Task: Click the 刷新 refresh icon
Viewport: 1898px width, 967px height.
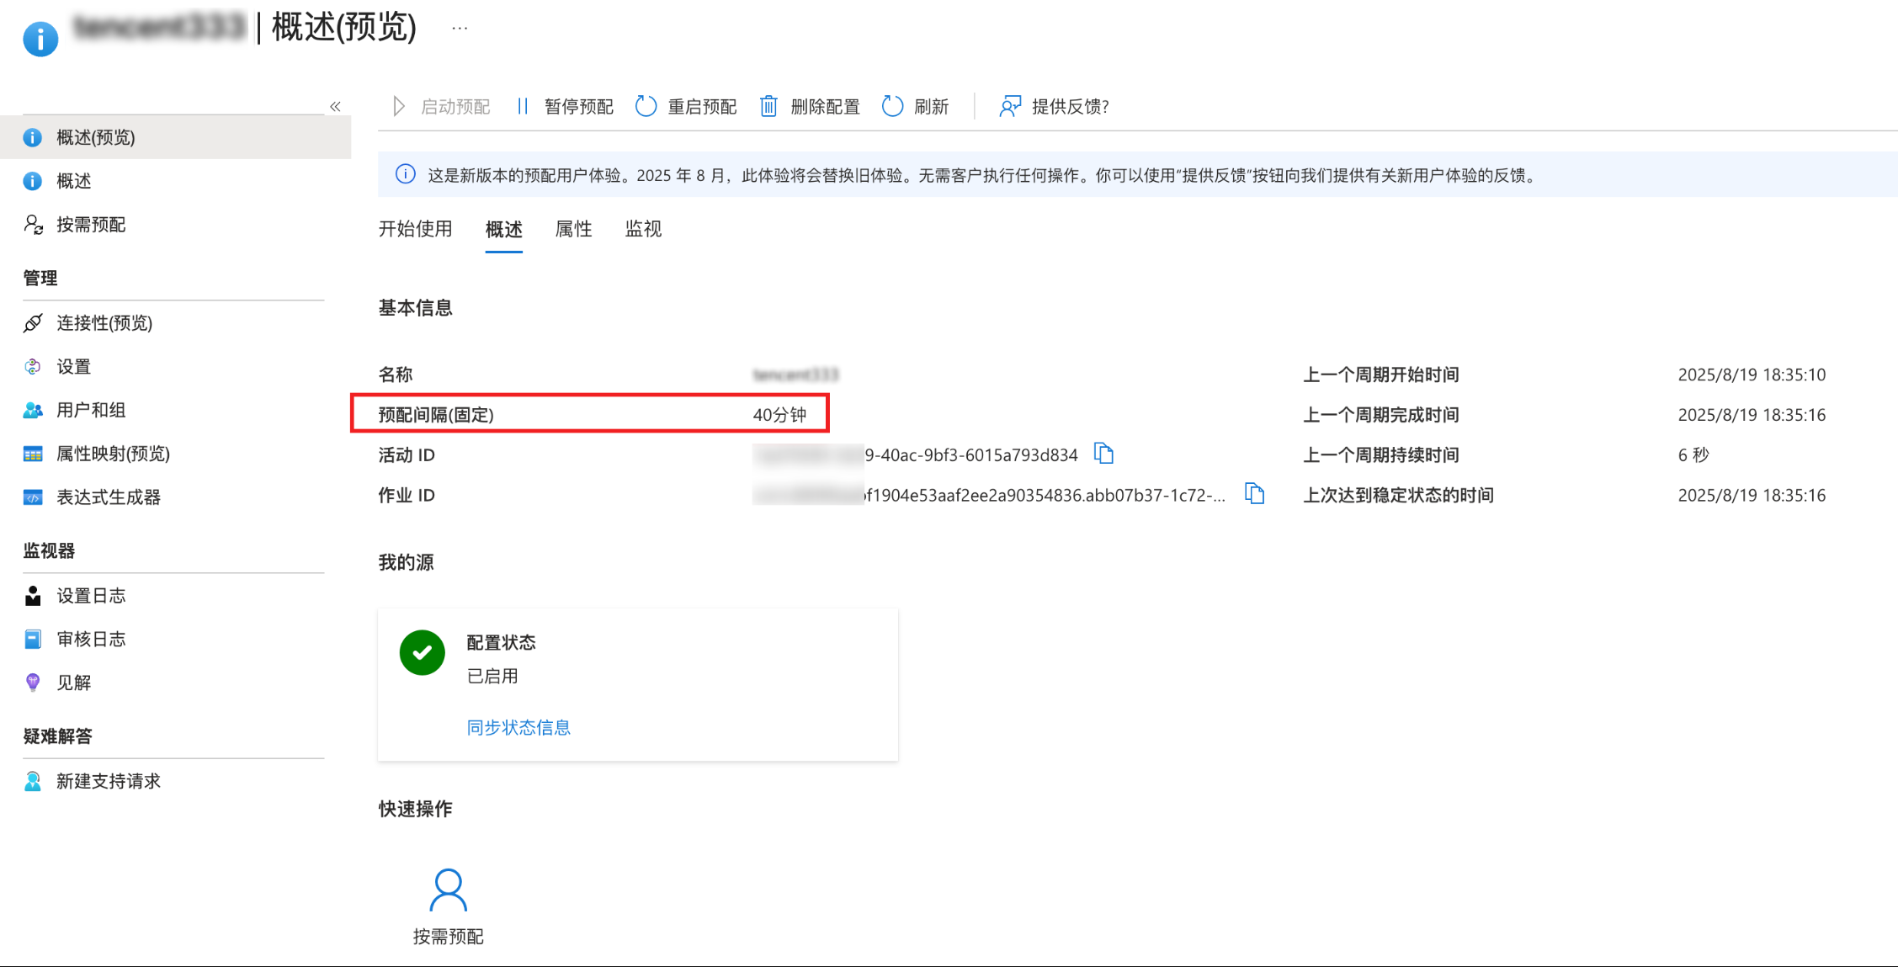Action: coord(893,106)
